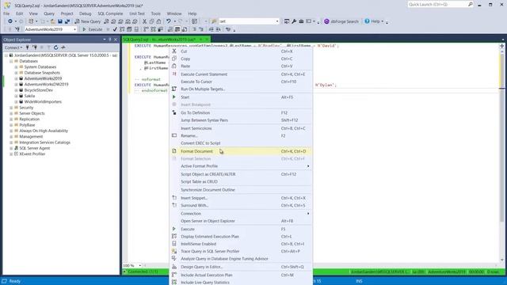Choose Format Document in context menu
Viewport: 507px width, 285px height.
pos(241,151)
